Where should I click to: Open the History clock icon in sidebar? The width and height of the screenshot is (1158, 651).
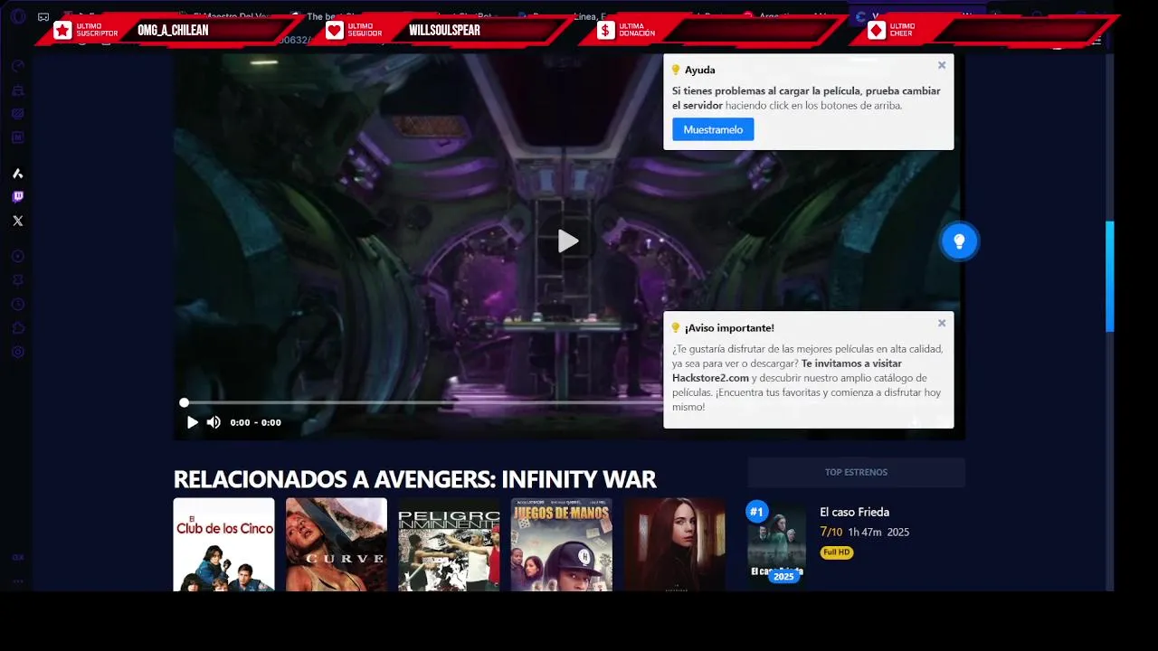(x=17, y=305)
